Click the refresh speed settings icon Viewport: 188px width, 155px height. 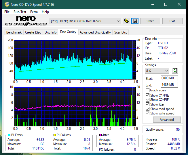[175, 71]
